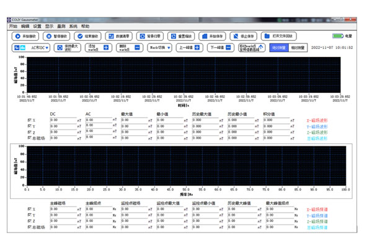This screenshot has width=372, height=248.
Task: Open the 量测 measurement menu
Action: (61, 27)
